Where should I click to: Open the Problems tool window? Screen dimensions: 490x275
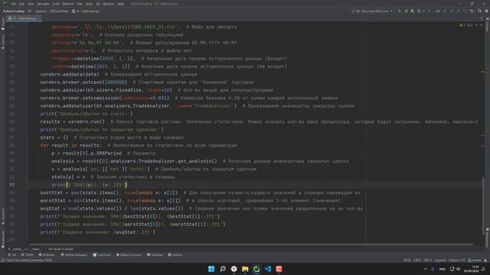[47, 254]
